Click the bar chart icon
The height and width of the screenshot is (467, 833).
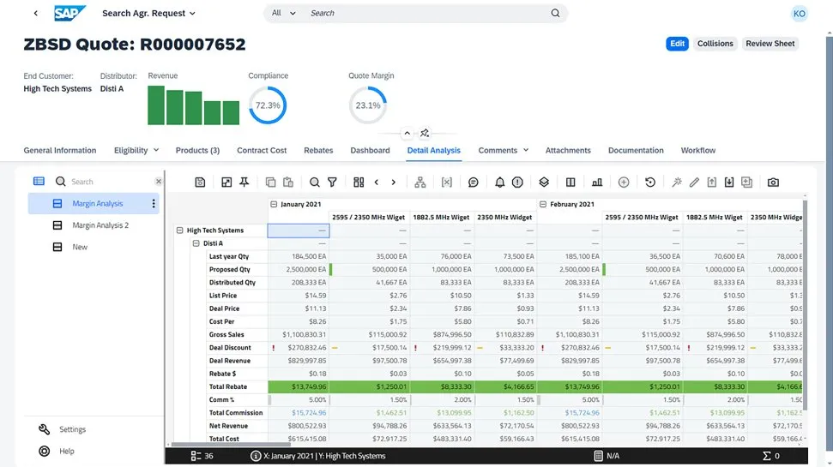click(x=597, y=183)
